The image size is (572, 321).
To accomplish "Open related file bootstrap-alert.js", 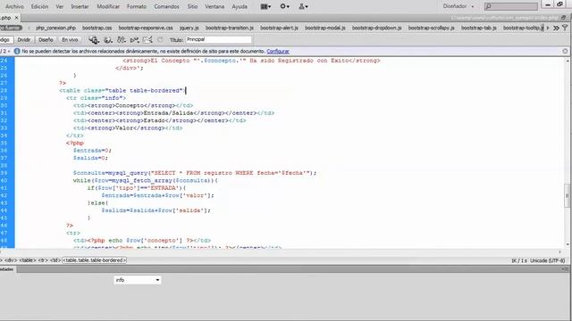I will [x=279, y=28].
